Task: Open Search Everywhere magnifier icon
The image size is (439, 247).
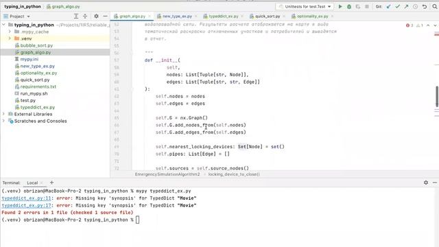Action: (434, 6)
